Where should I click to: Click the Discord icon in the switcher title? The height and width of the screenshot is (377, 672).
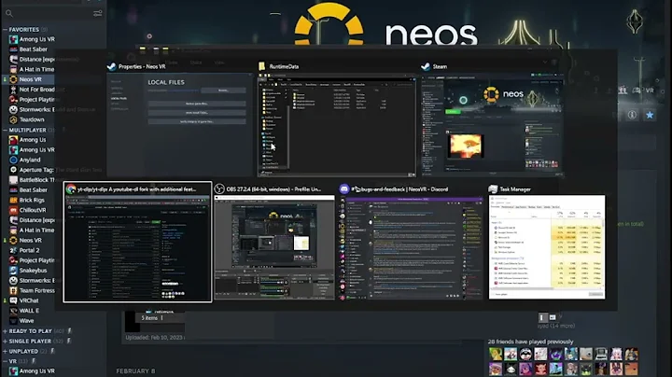(x=344, y=188)
